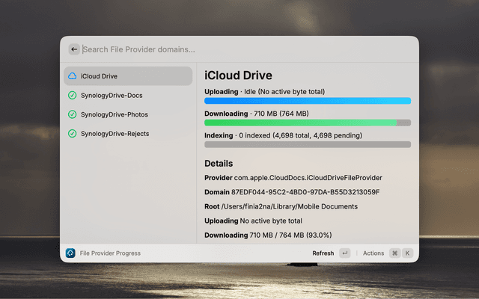Select the iCloud Drive cloud icon
This screenshot has width=479, height=299.
(73, 76)
